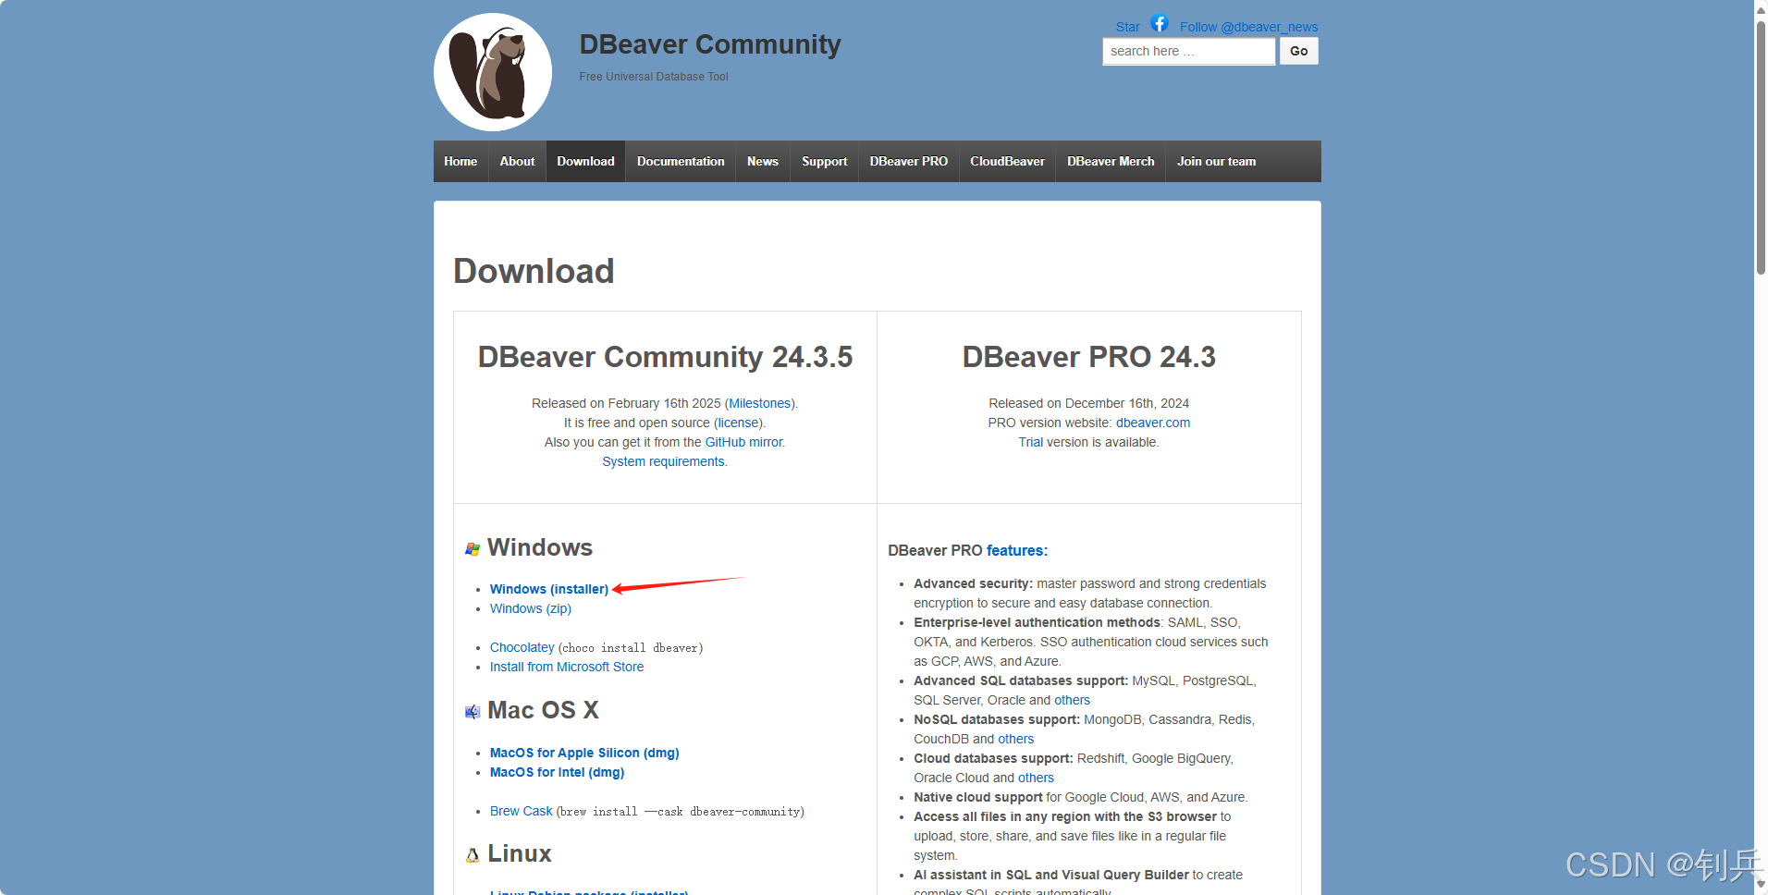Screen dimensions: 1768x895
Task: Click 'Native cloud support' feature text
Action: point(977,797)
